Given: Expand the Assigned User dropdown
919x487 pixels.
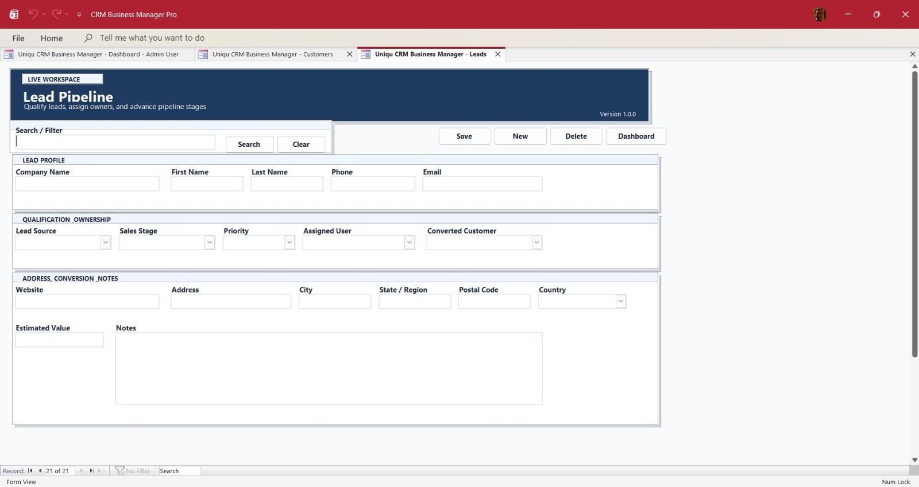Looking at the screenshot, I should 410,243.
